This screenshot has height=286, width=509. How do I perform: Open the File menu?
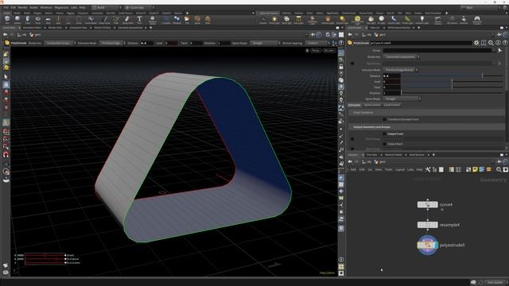click(6, 7)
